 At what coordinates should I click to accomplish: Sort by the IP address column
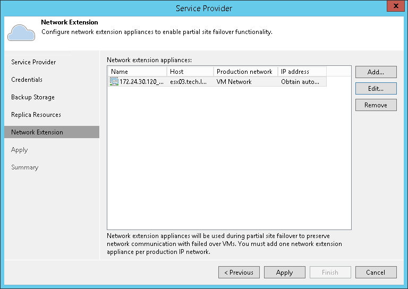(x=301, y=72)
